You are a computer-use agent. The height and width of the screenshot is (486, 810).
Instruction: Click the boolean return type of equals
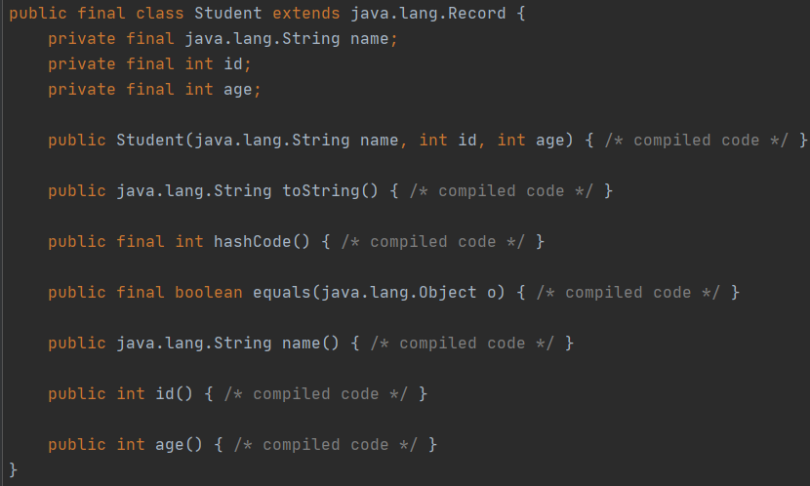tap(209, 293)
